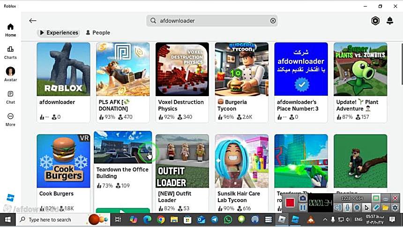Open afdownloader's Place Number: 3 thumbnail
This screenshot has height=227, width=403.
[301, 69]
